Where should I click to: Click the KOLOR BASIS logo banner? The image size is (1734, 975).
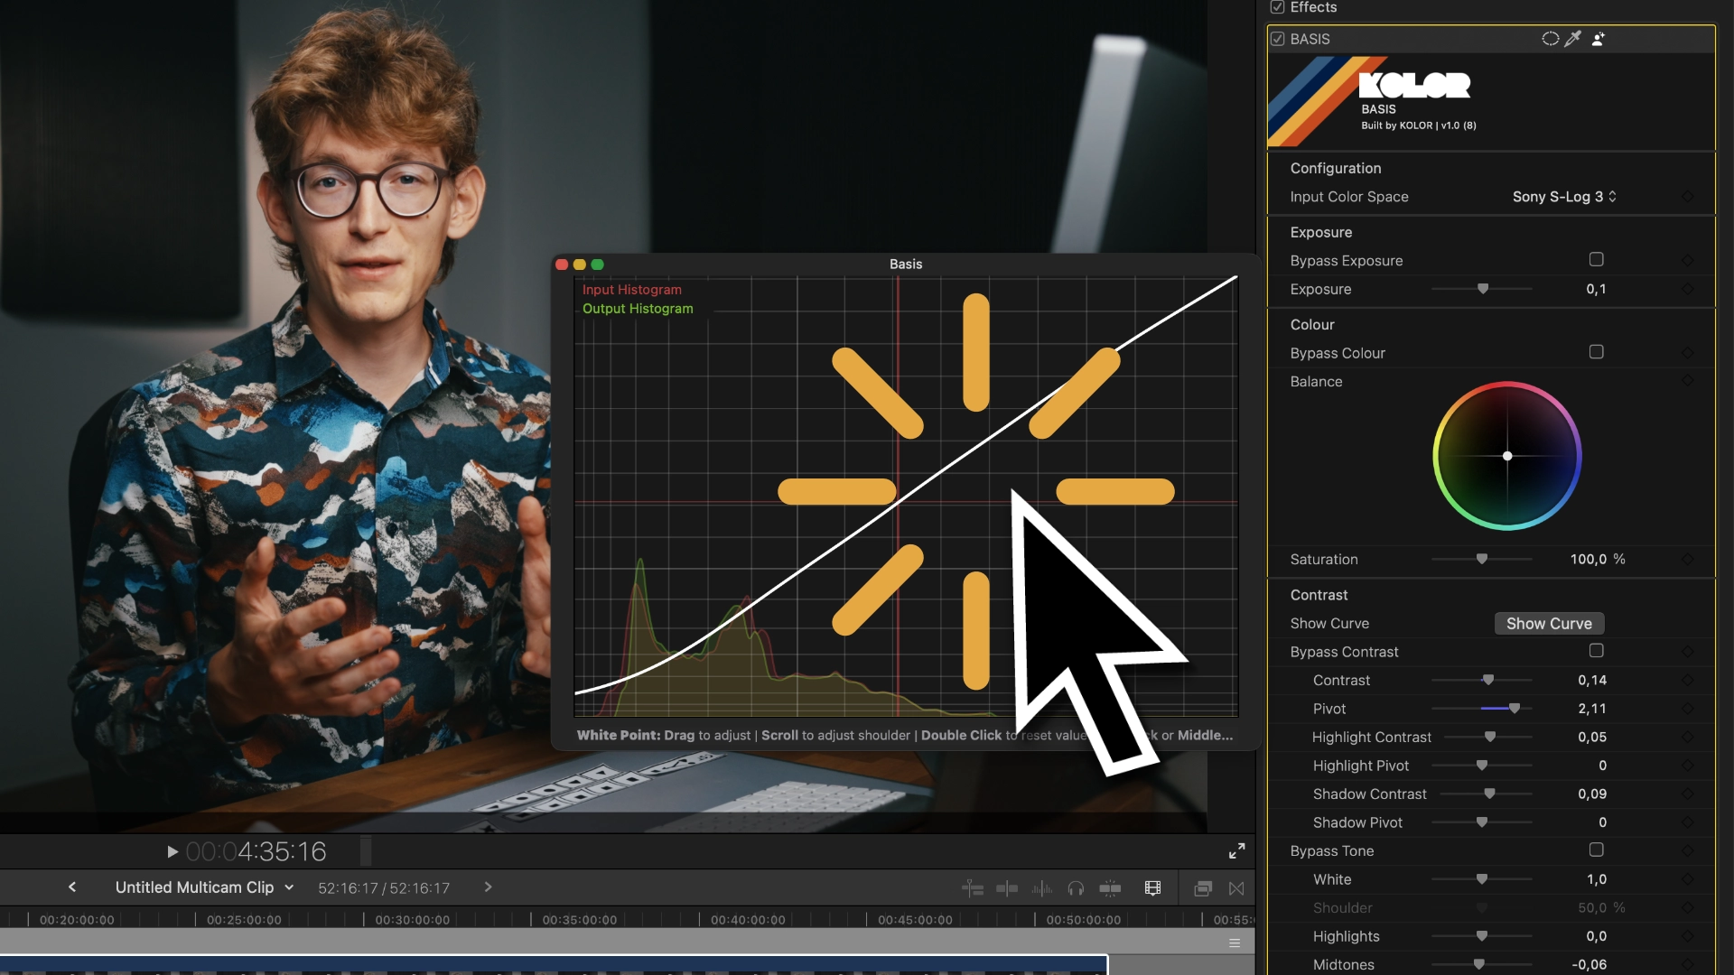point(1490,101)
